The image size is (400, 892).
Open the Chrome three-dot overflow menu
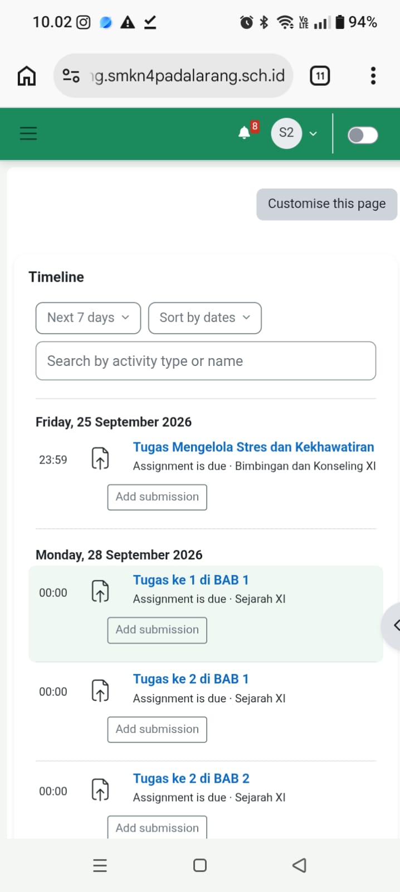373,76
